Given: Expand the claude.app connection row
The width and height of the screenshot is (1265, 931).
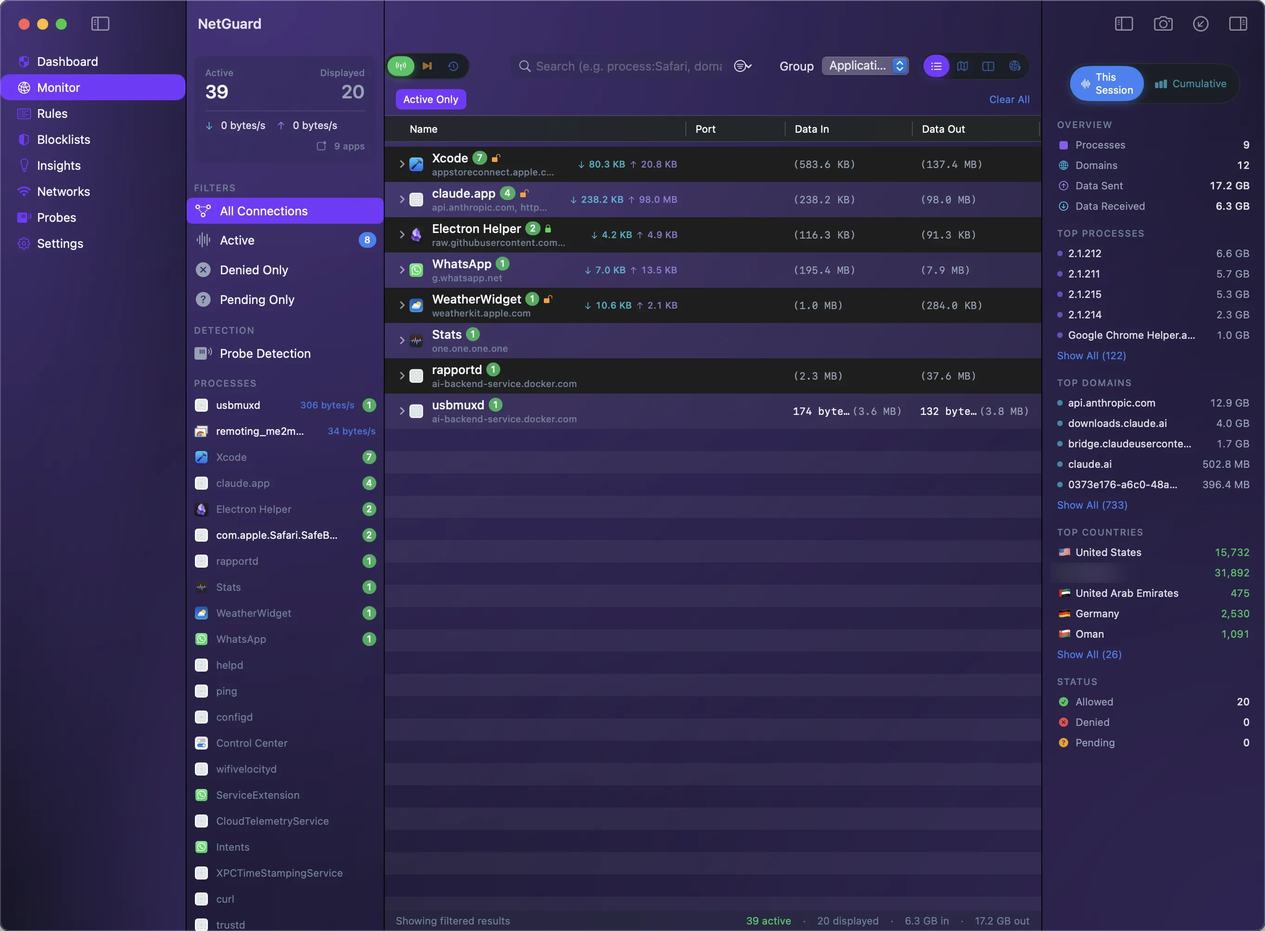Looking at the screenshot, I should (x=402, y=200).
